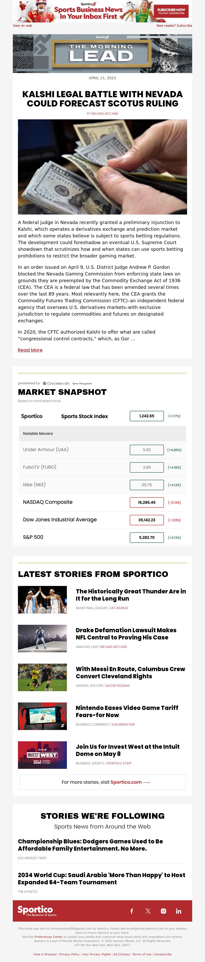Click the Subscribe Now banner button
Viewport: 205px width, 962px height.
(171, 11)
